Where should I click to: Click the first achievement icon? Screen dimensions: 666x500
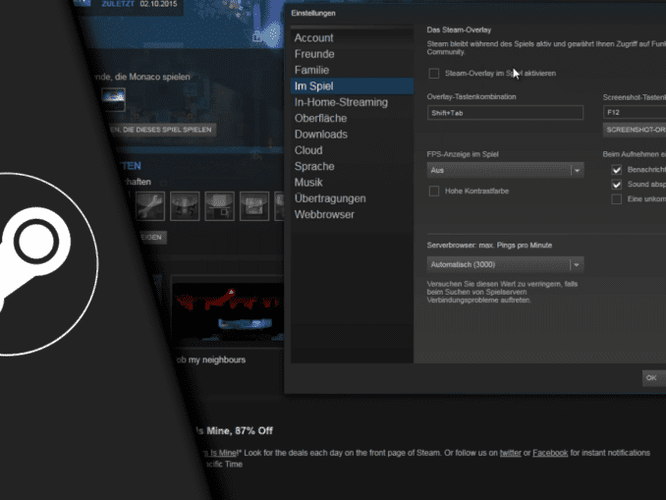point(150,205)
